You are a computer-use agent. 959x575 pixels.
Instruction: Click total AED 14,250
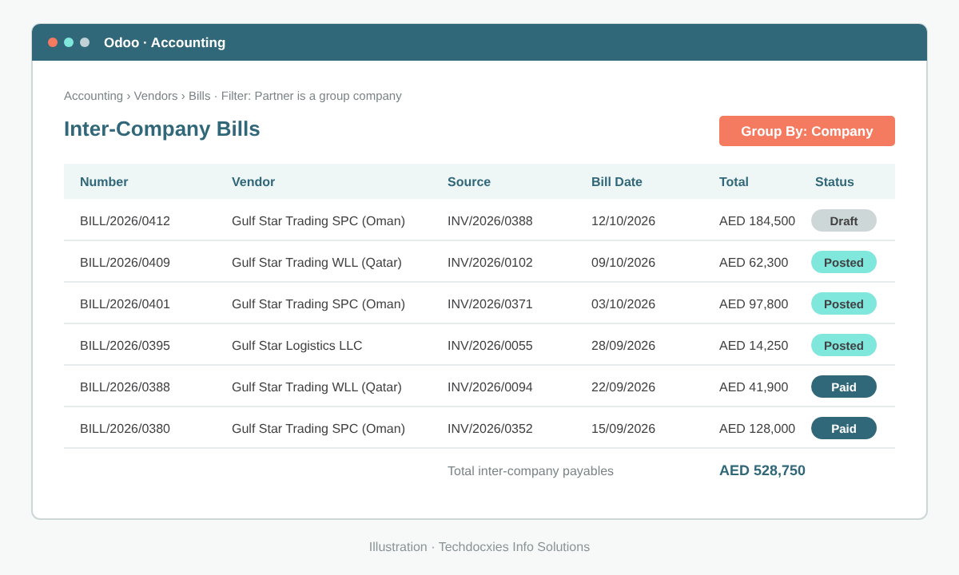(x=754, y=346)
